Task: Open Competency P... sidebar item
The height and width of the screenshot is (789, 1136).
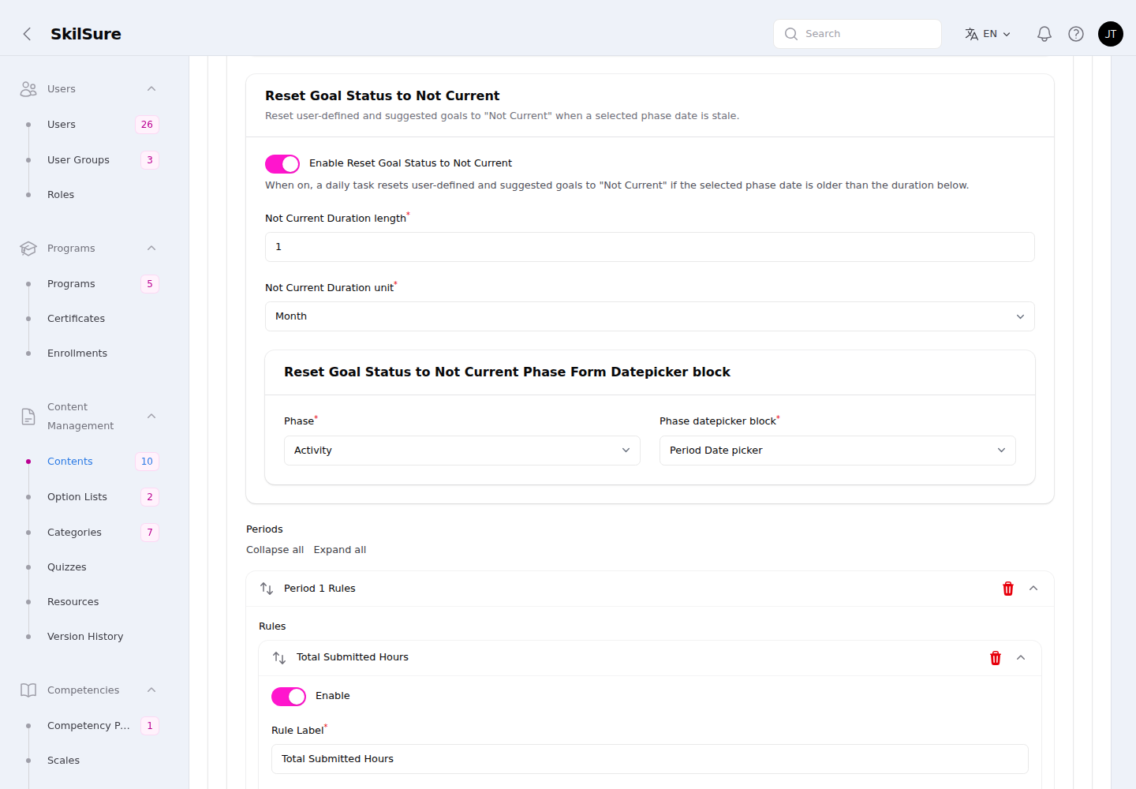Action: pos(88,726)
